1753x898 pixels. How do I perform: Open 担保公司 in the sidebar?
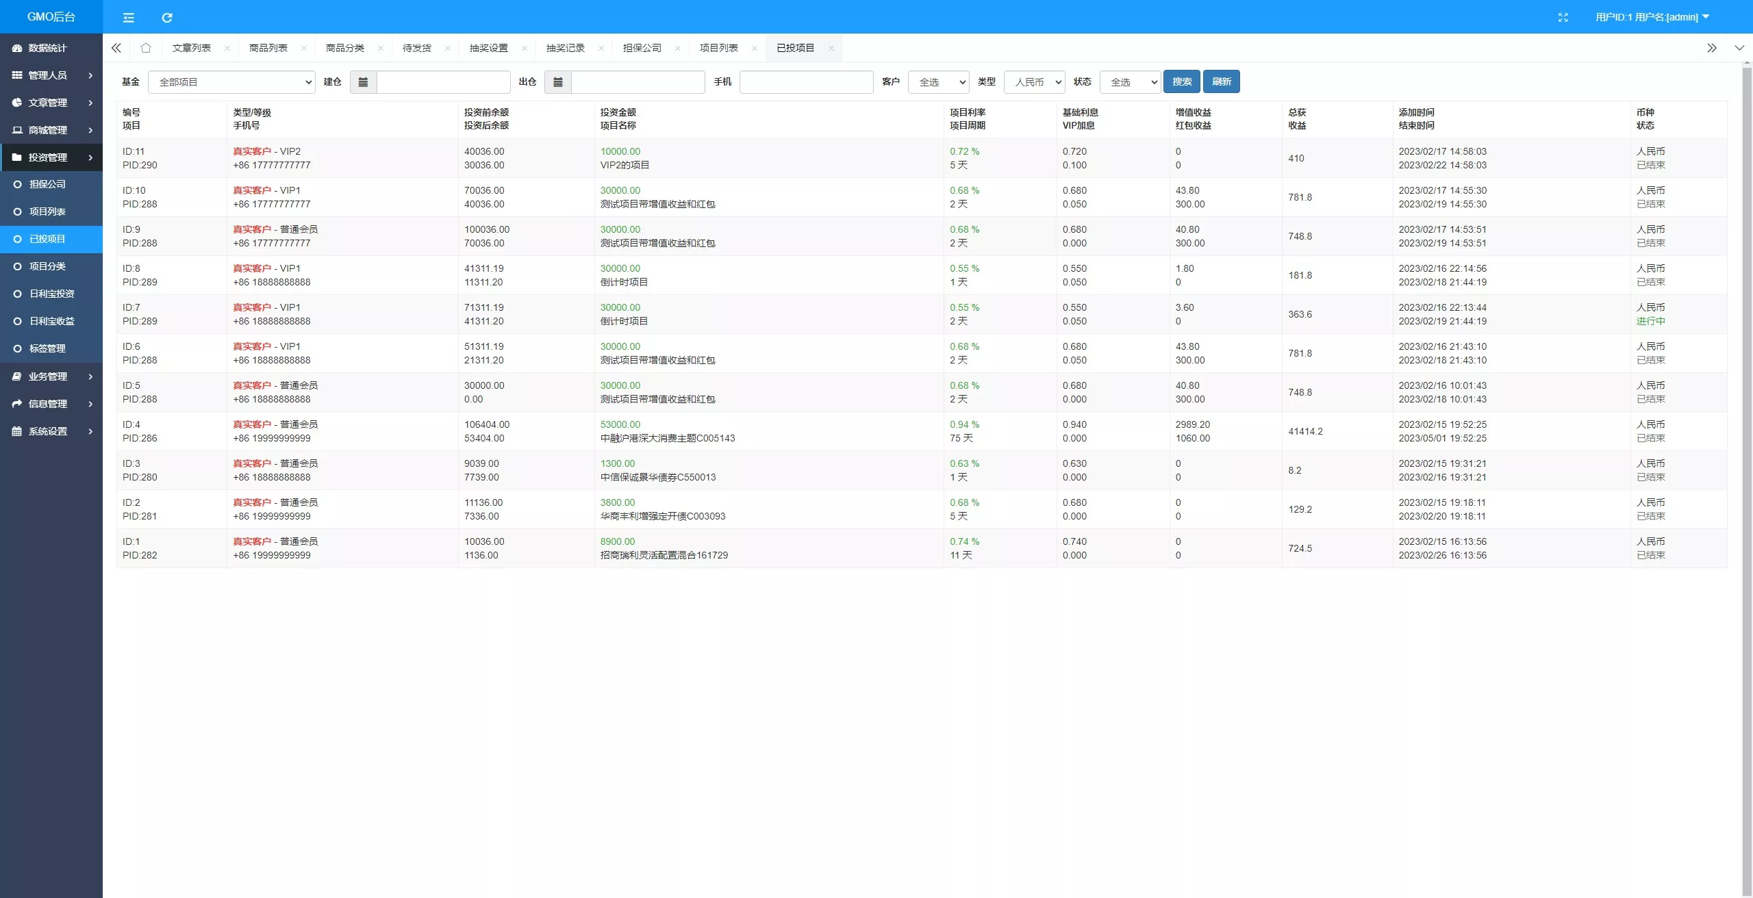51,184
